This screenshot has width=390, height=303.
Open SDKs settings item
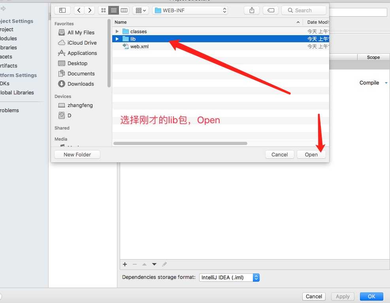point(5,83)
